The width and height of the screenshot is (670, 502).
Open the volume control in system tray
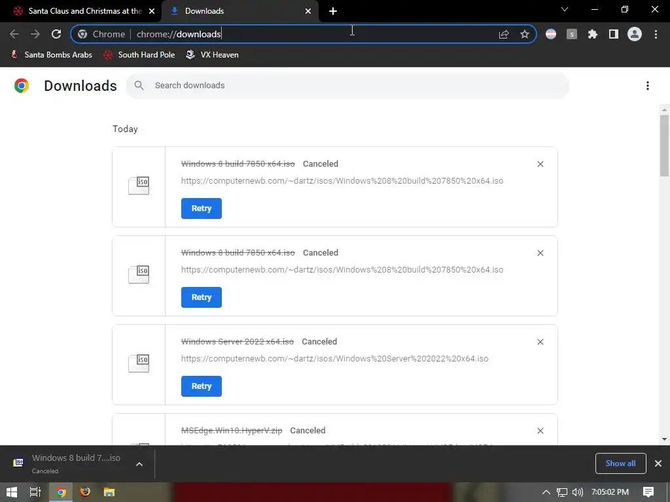coord(577,492)
